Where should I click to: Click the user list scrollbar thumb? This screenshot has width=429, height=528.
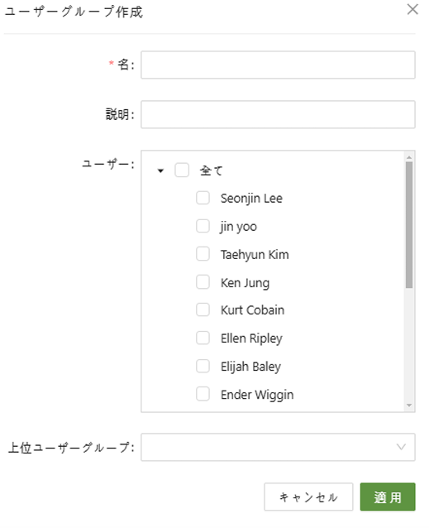[x=409, y=225]
